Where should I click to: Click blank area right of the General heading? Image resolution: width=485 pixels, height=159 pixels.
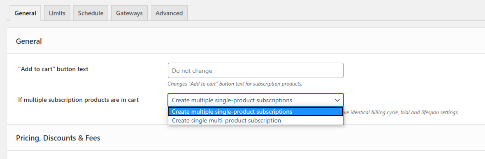(x=246, y=41)
